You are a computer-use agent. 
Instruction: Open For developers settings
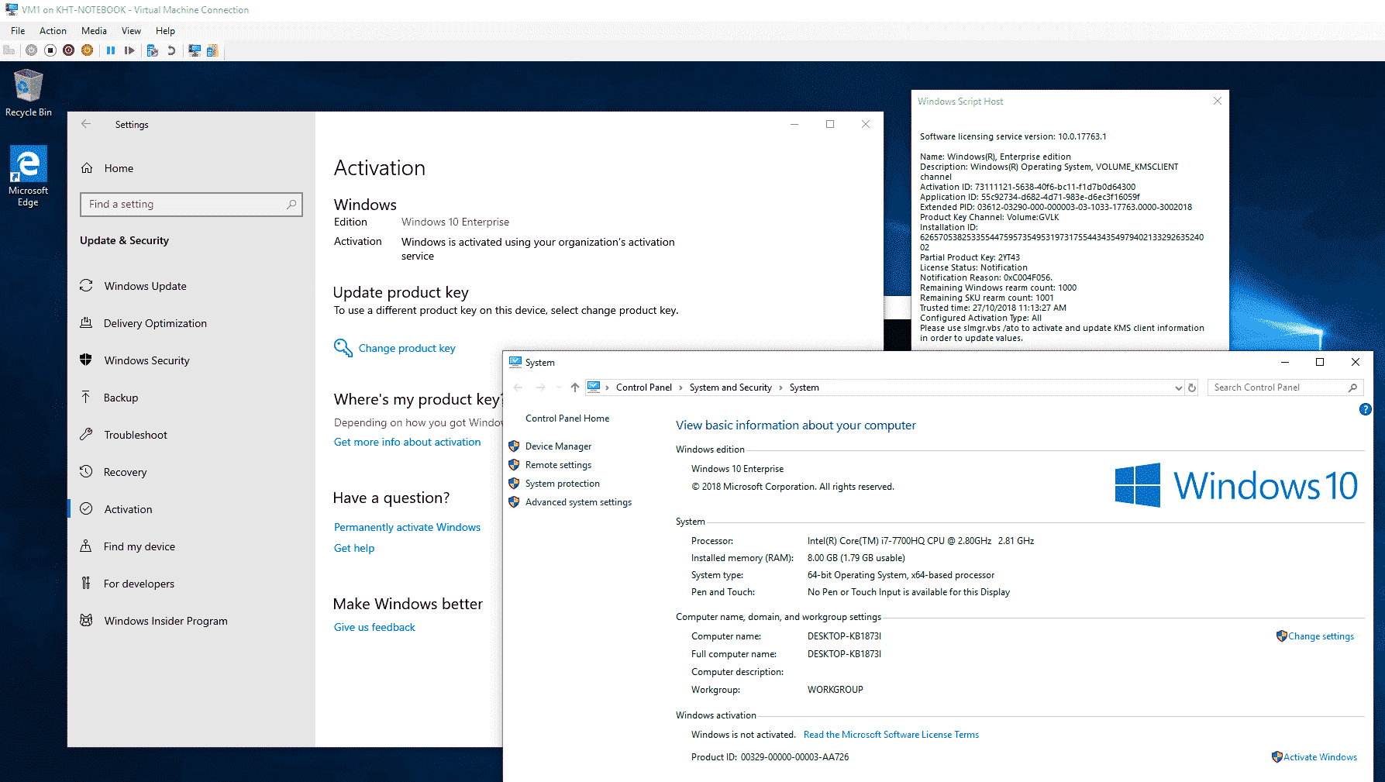coord(191,584)
